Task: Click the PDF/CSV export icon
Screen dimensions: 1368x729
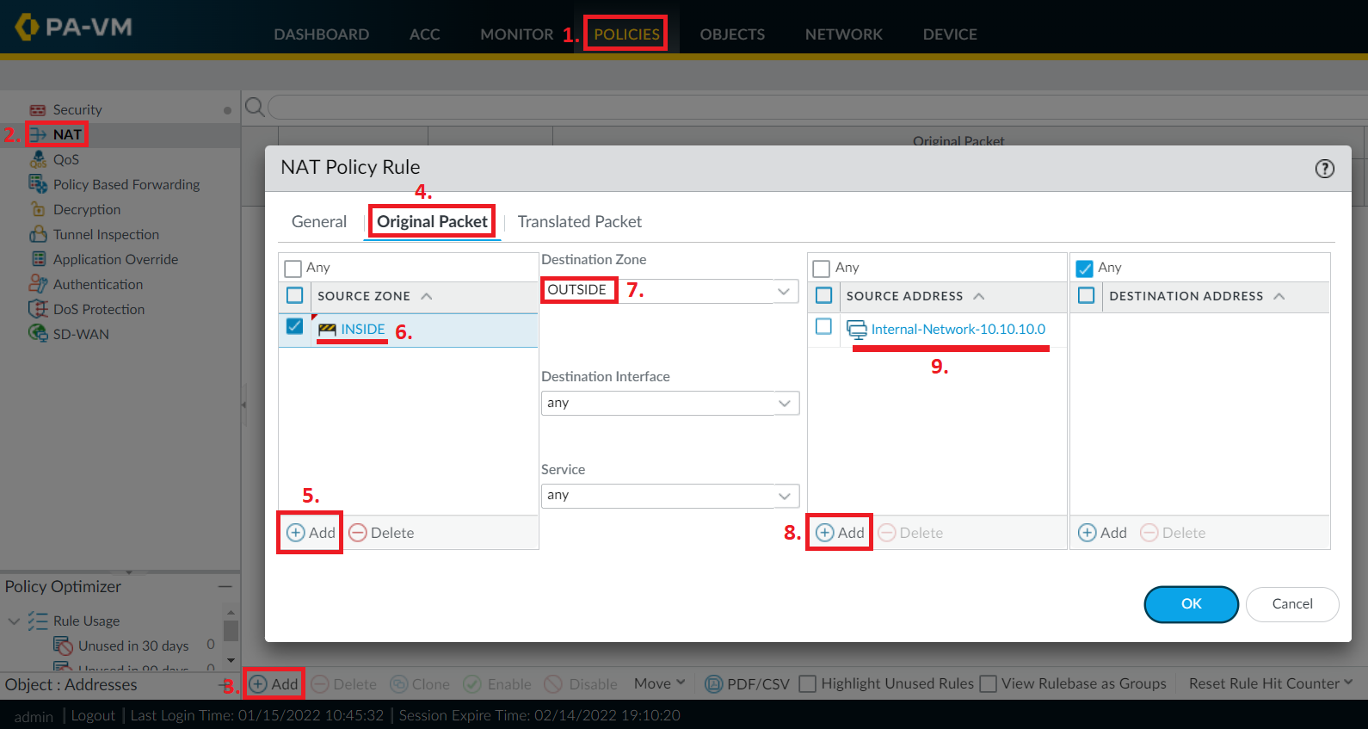Action: pos(714,684)
